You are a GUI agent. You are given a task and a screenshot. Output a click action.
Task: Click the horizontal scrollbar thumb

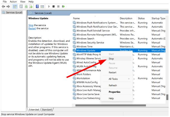[x=111, y=105]
